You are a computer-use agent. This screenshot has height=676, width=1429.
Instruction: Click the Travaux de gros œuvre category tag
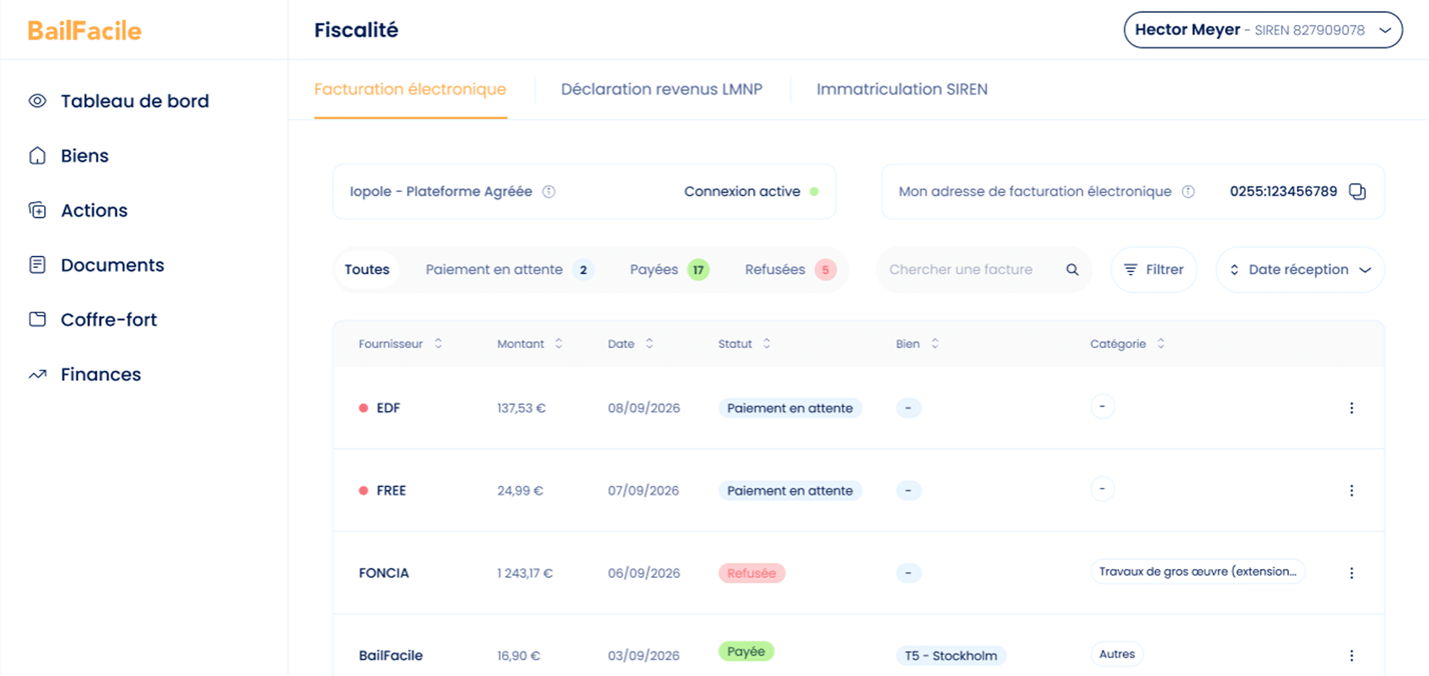(x=1198, y=572)
